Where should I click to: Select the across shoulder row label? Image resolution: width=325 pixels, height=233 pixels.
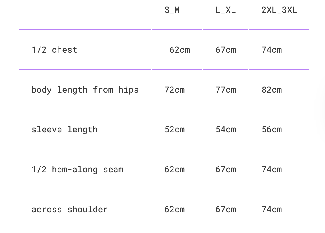coord(70,209)
